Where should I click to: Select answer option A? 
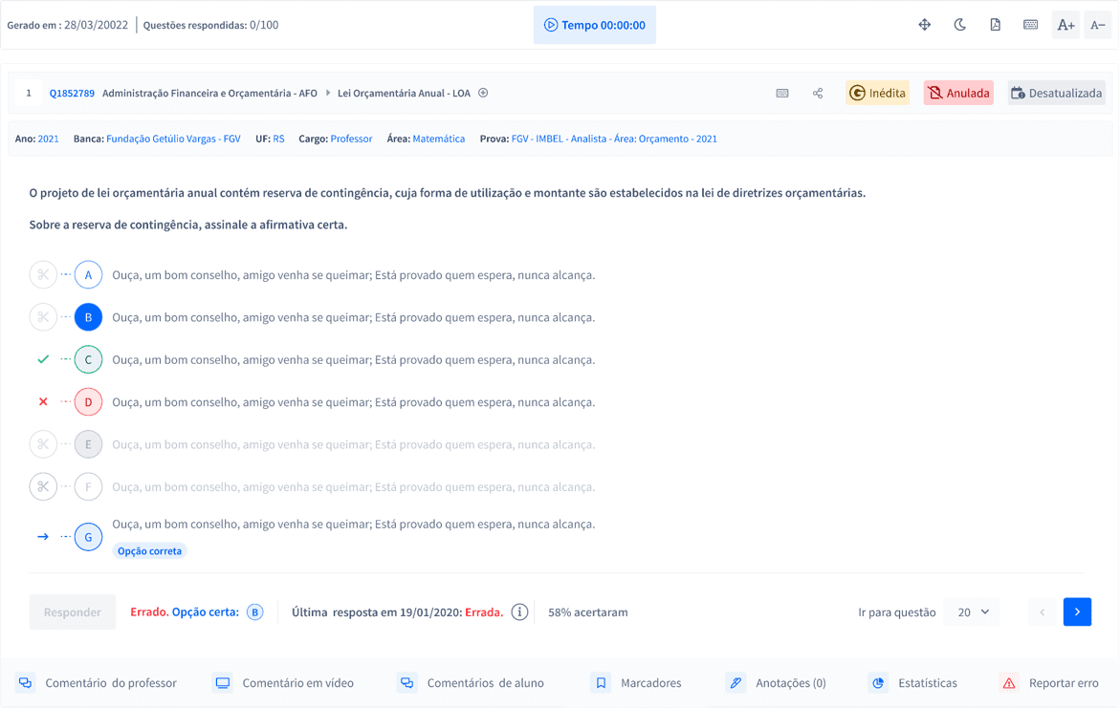pos(88,275)
